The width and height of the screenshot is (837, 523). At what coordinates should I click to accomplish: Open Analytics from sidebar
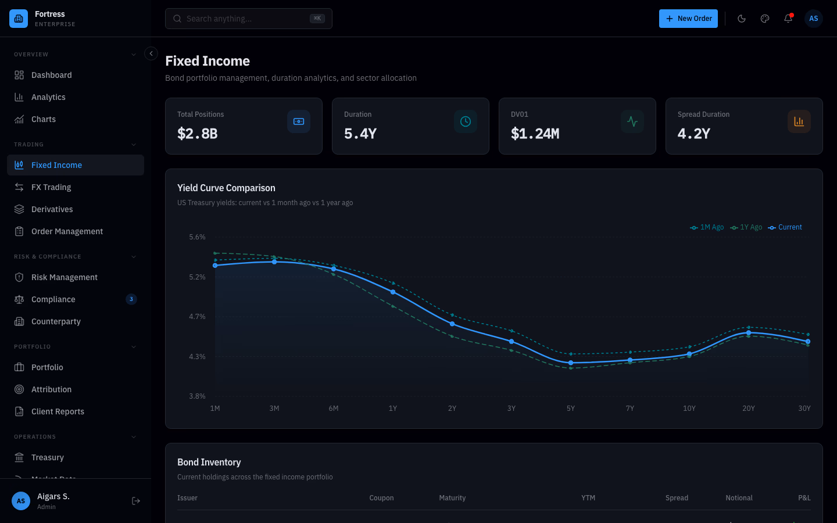pyautogui.click(x=76, y=97)
